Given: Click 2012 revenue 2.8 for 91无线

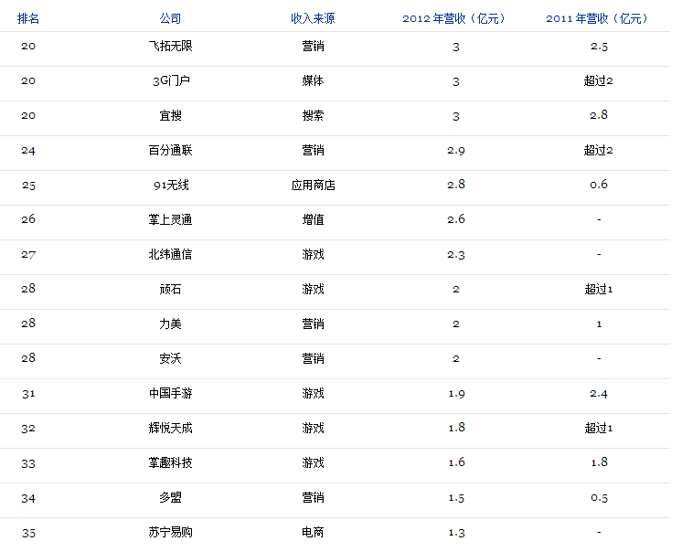Looking at the screenshot, I should [x=456, y=185].
